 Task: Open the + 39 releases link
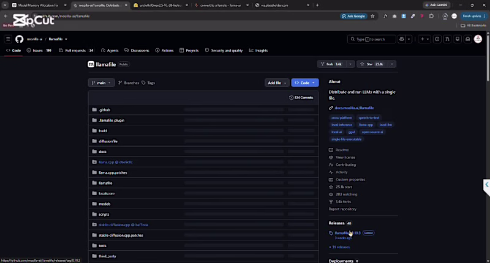click(x=339, y=247)
